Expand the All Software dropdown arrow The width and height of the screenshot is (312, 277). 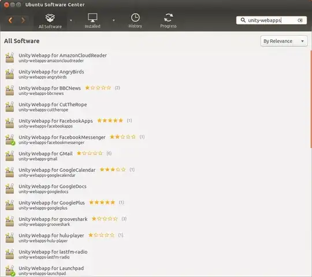(x=71, y=20)
